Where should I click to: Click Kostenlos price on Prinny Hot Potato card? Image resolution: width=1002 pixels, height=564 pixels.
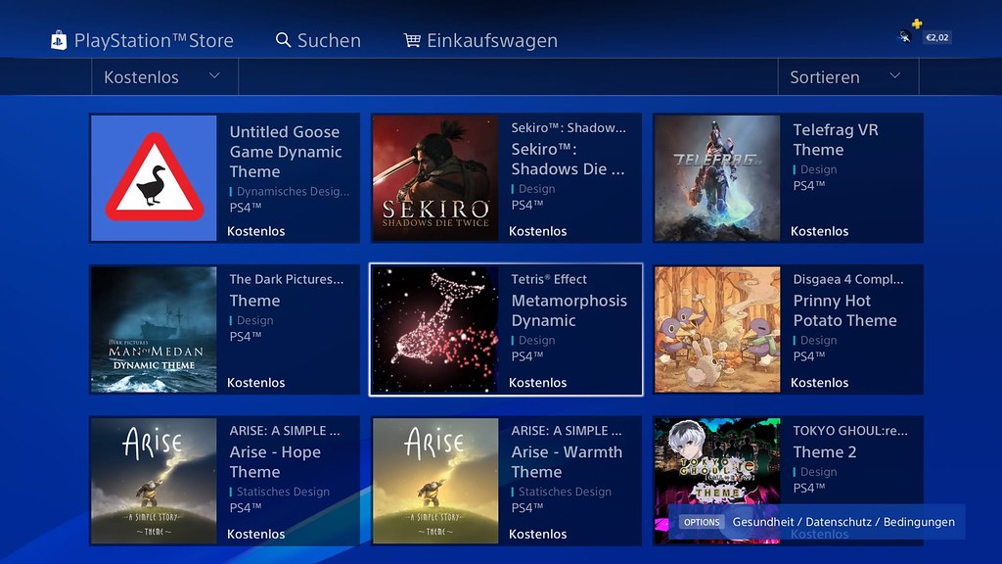[x=819, y=383]
